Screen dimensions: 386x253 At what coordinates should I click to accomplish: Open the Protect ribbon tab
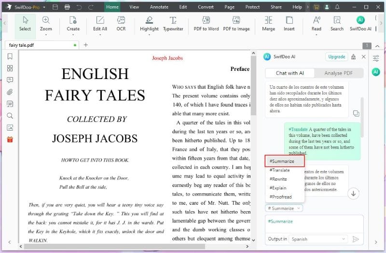point(252,7)
